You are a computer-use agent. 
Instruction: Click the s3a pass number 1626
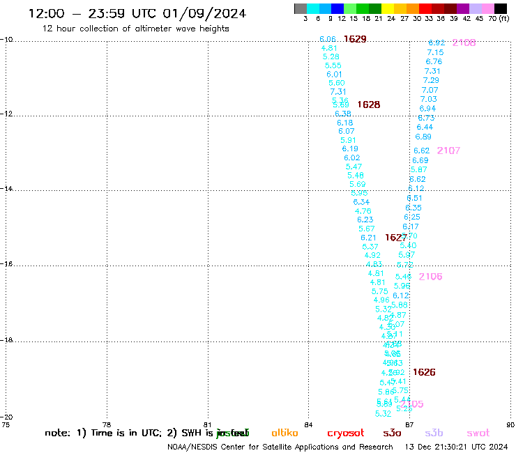point(424,372)
